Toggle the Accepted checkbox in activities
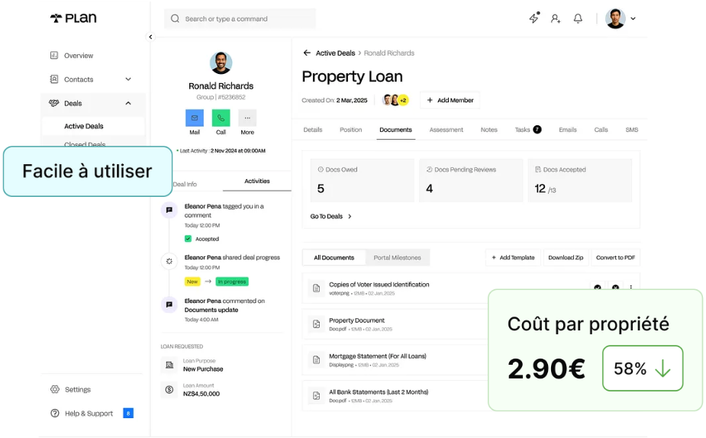Viewport: 706px width, 438px height. (188, 239)
